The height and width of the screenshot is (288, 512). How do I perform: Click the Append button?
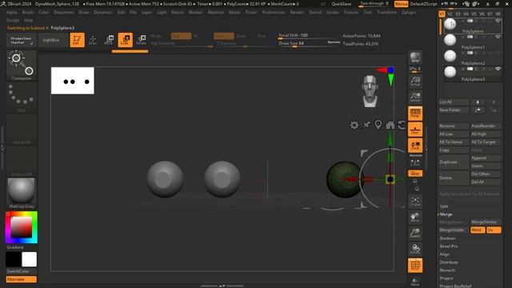(486, 158)
